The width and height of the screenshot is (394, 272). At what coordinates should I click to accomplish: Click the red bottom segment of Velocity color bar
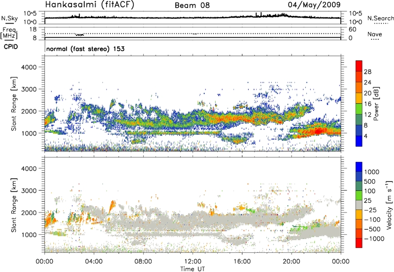click(x=359, y=243)
